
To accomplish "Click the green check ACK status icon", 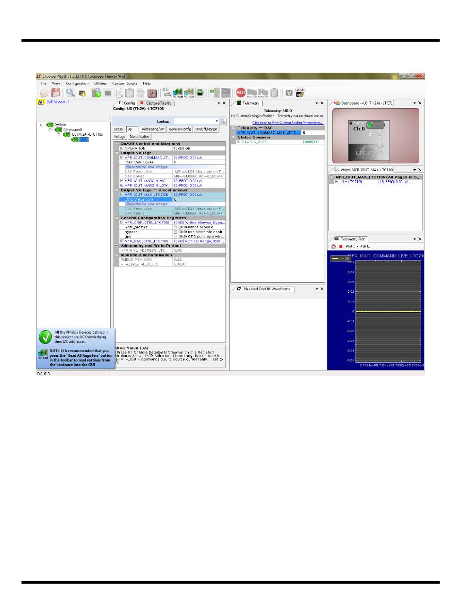I will tap(45, 337).
